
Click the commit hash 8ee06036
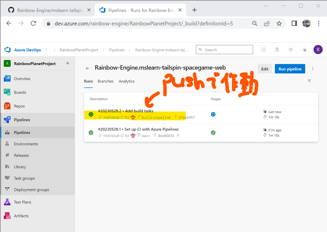(166, 136)
